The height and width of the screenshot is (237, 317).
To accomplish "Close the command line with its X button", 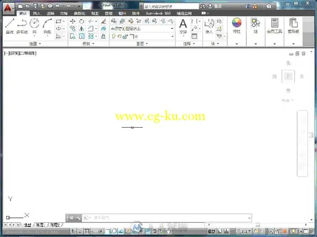I will 71,218.
